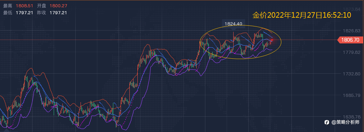Viewport: 364px width, 132px height.
Task: Click the 1779.82 price axis label
Action: click(351, 52)
